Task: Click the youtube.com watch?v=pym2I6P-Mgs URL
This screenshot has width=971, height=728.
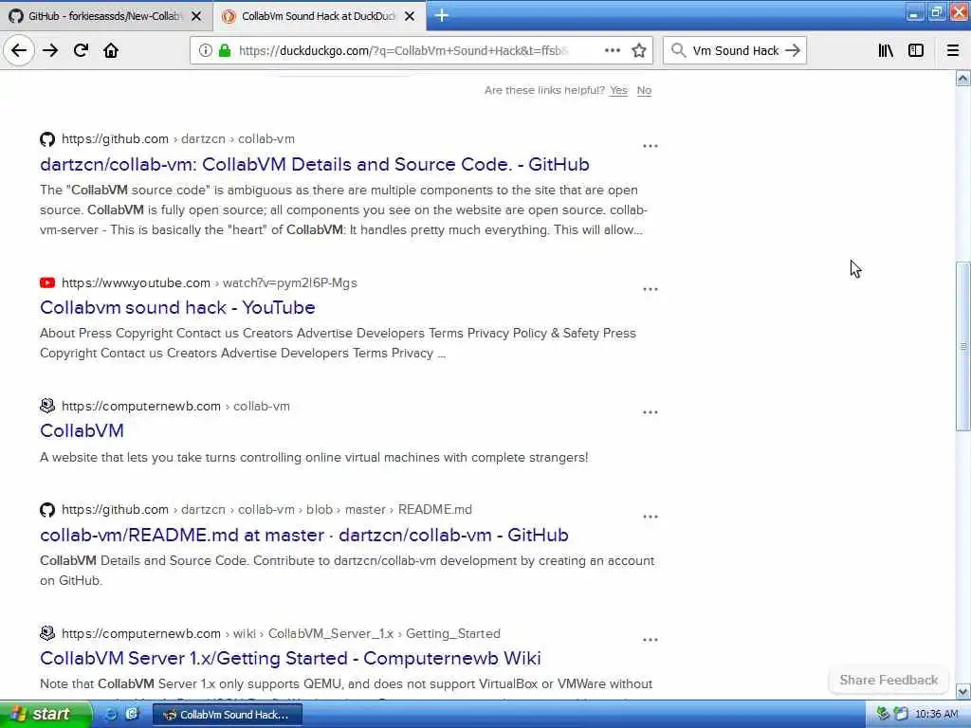Action: (210, 282)
